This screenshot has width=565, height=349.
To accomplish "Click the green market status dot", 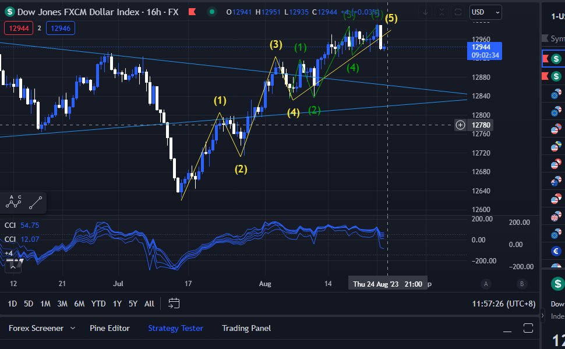I will tap(212, 12).
